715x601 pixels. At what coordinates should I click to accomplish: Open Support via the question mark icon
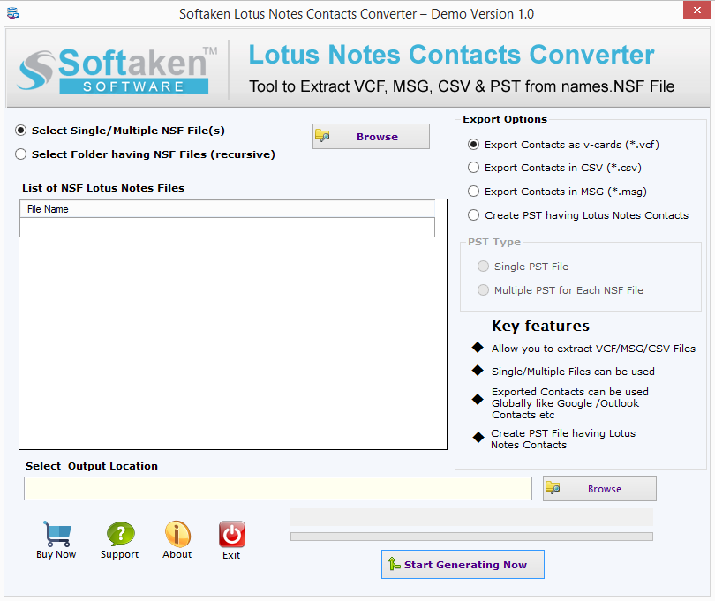120,534
